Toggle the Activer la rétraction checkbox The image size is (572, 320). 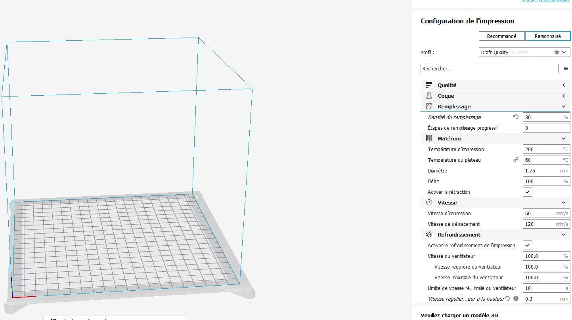coord(528,192)
